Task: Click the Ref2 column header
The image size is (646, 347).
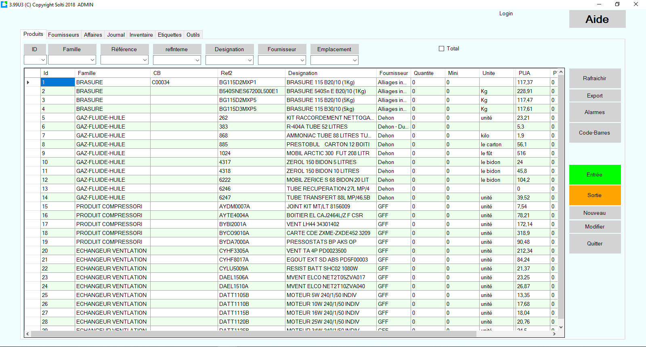Action: (x=252, y=73)
